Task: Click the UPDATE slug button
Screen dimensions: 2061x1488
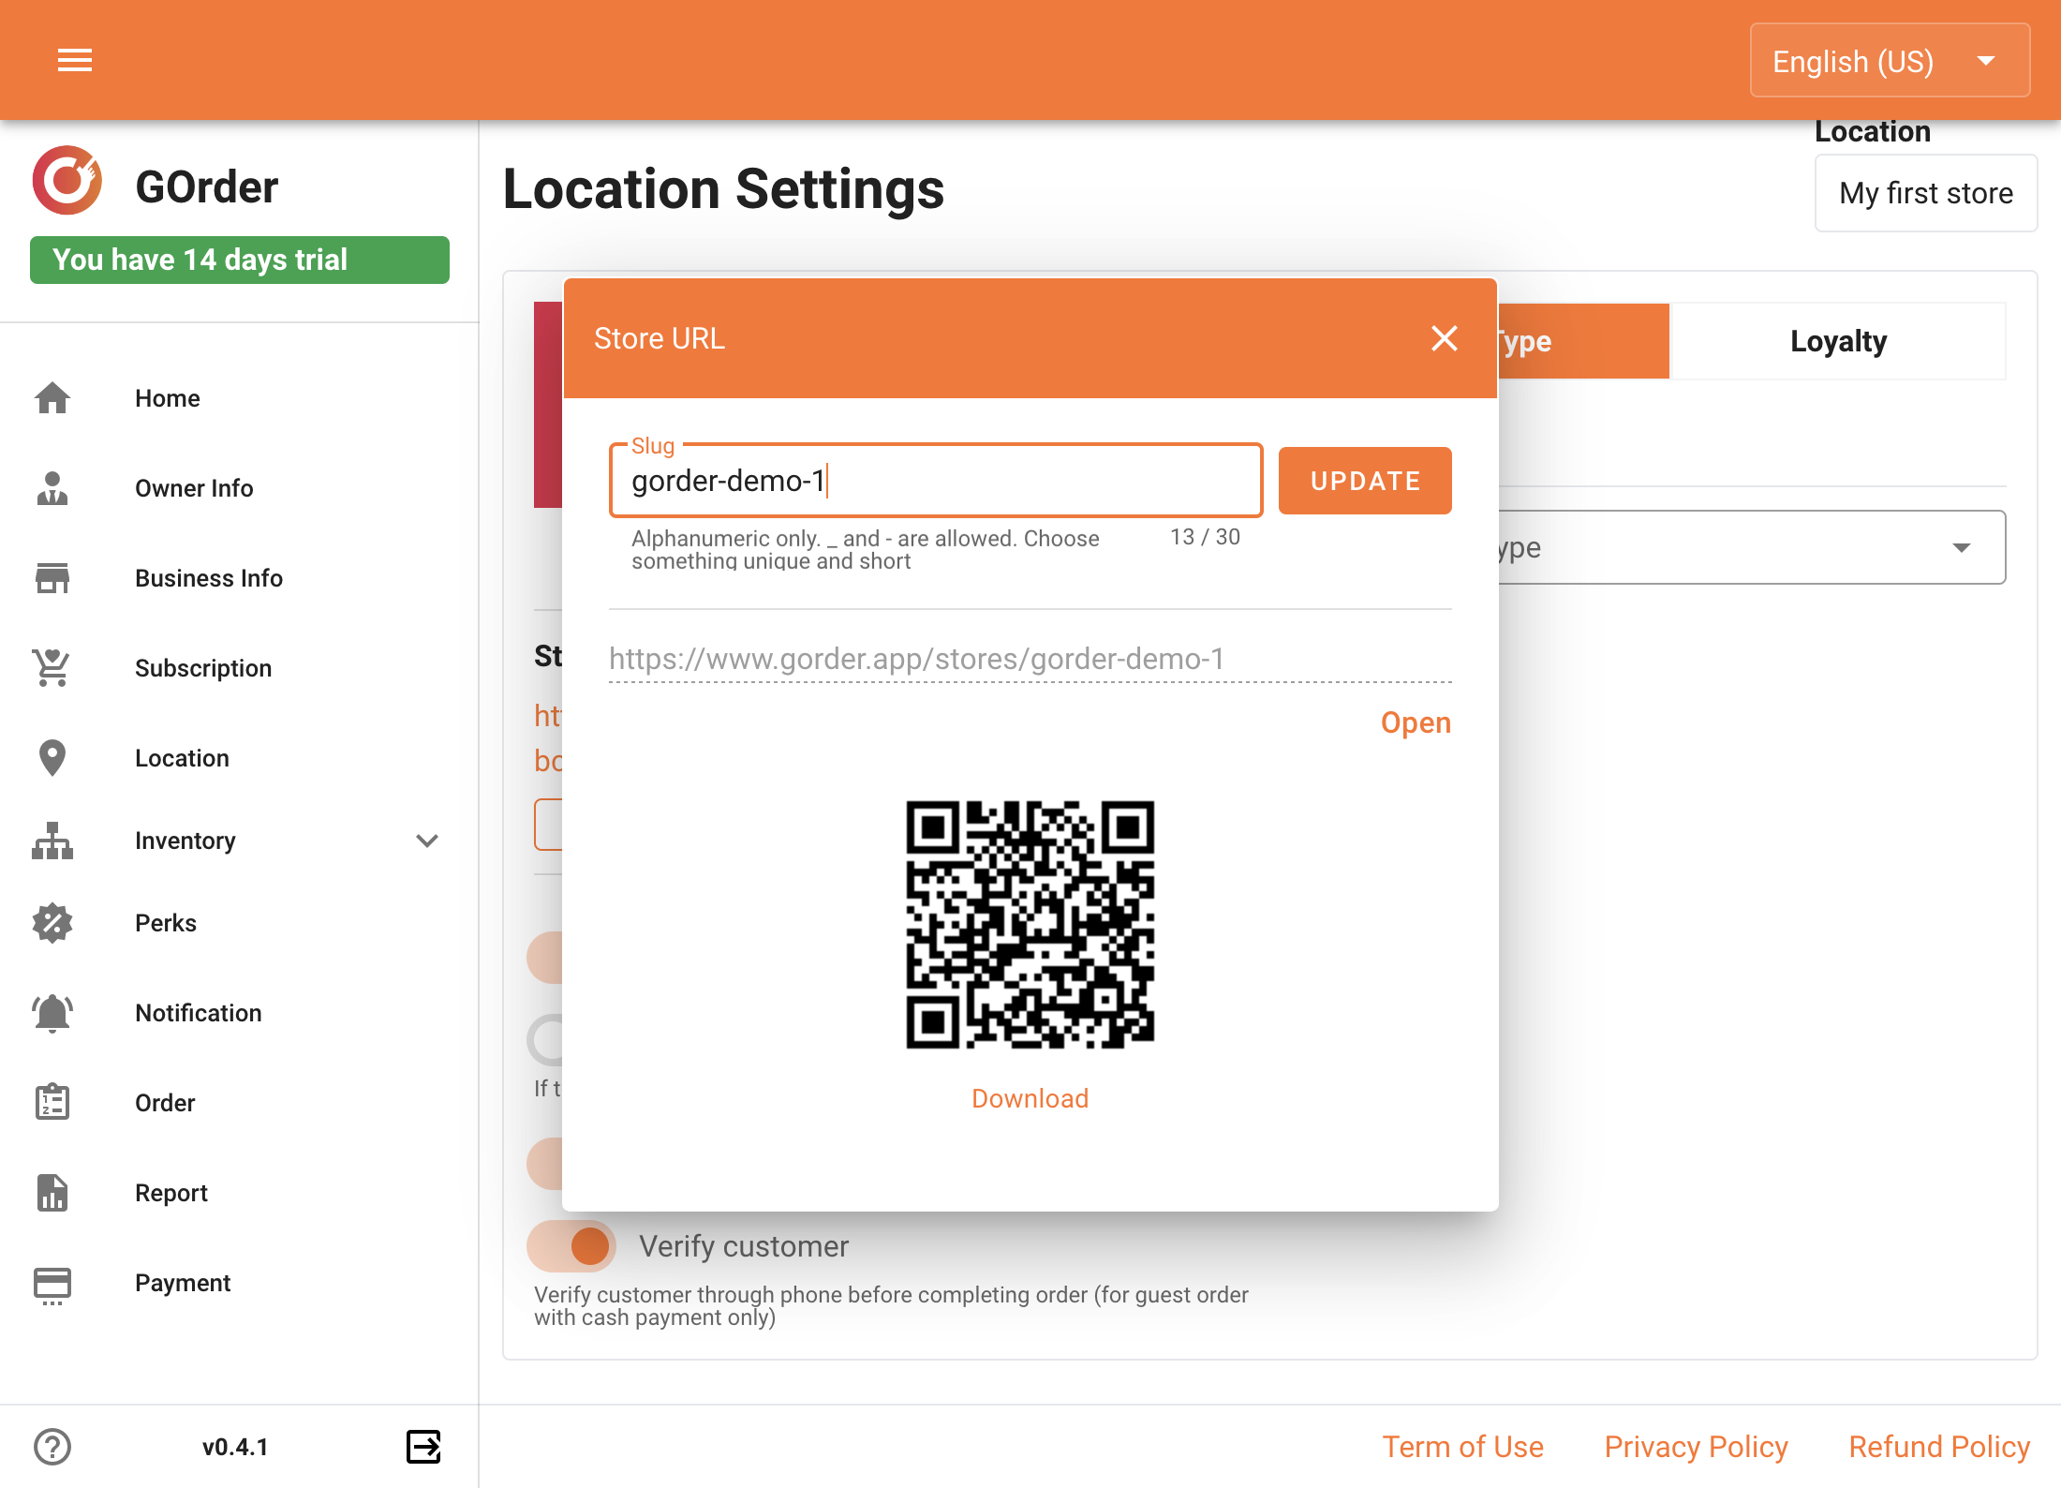Action: click(x=1365, y=481)
